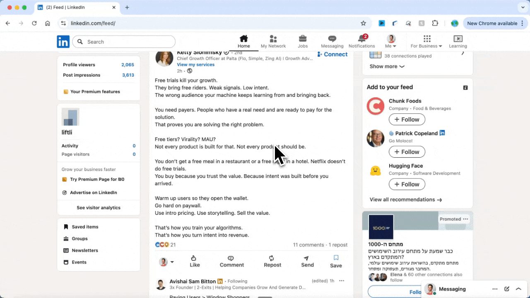Screen dimensions: 530x298
Task: Expand 'Show more' in the games section
Action: [x=386, y=66]
